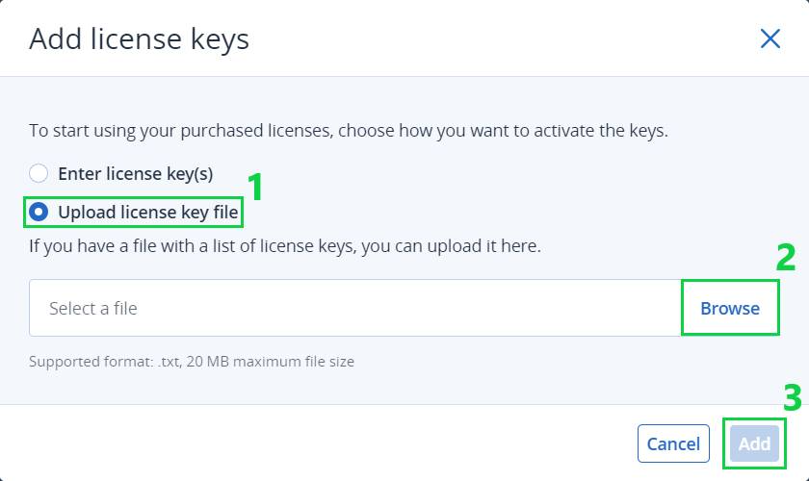The width and height of the screenshot is (809, 481).
Task: Click the green step number 1 annotation
Action: [x=255, y=187]
